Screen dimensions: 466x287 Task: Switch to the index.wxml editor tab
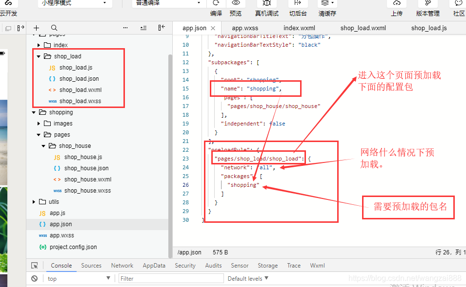click(299, 28)
